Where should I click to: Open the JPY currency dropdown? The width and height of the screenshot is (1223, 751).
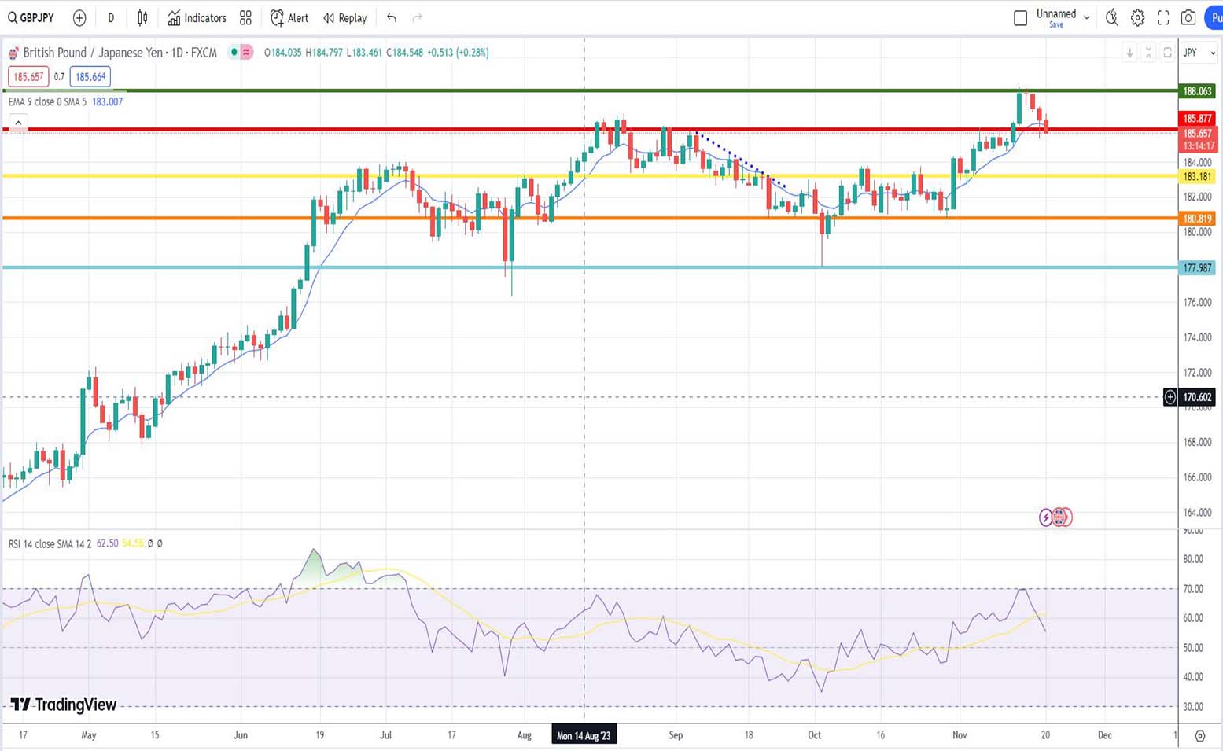click(x=1199, y=53)
